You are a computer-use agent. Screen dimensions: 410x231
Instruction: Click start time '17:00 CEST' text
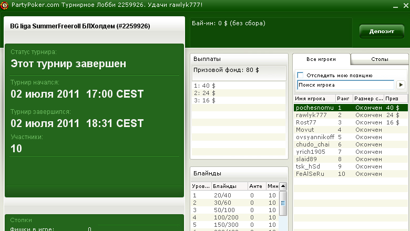(115, 94)
